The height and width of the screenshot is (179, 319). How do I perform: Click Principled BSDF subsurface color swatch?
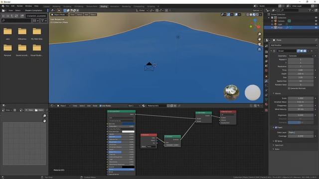tap(128, 131)
